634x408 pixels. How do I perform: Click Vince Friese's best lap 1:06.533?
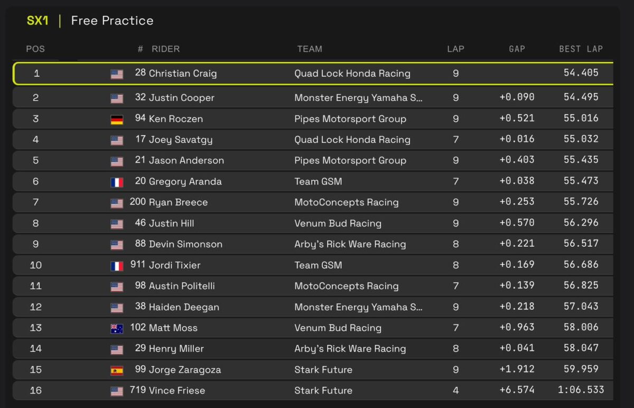tap(581, 390)
